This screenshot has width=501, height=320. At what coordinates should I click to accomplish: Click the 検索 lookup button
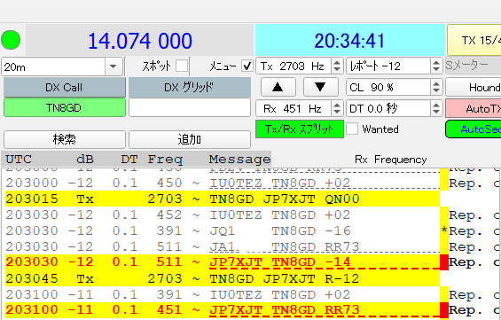point(64,139)
